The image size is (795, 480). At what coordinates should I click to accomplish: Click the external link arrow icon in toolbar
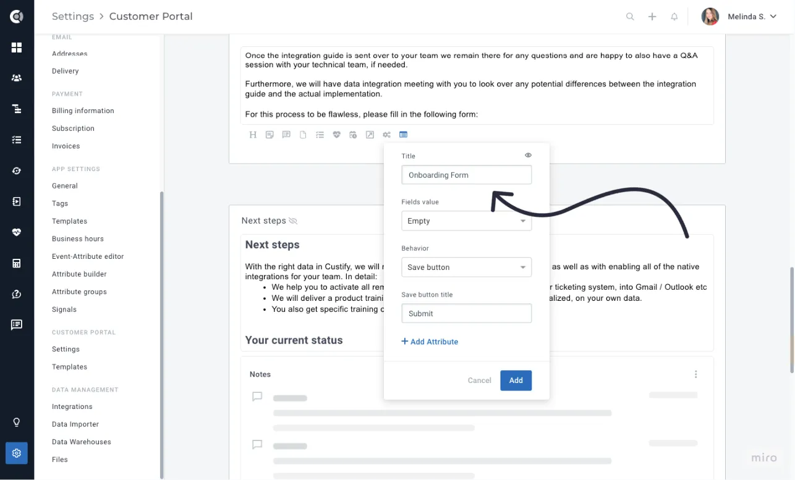[x=370, y=135]
